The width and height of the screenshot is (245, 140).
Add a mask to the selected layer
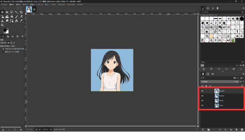237,130
